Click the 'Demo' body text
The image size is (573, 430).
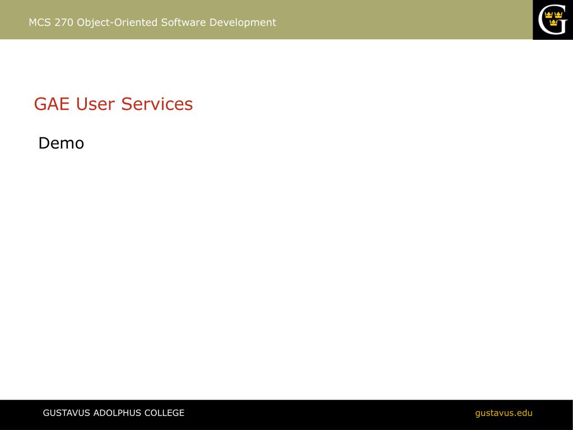61,143
